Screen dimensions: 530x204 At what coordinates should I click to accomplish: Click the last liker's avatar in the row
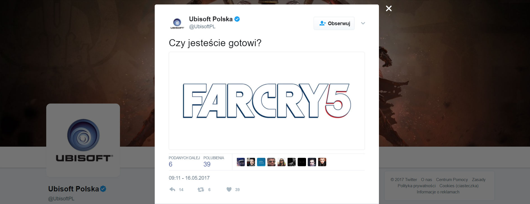click(322, 162)
